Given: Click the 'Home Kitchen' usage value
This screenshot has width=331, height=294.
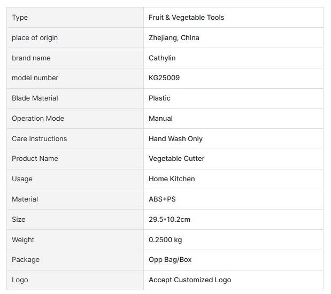Looking at the screenshot, I should (172, 179).
